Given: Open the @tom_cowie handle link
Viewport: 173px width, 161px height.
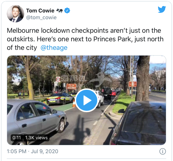Looking at the screenshot, I should (41, 17).
